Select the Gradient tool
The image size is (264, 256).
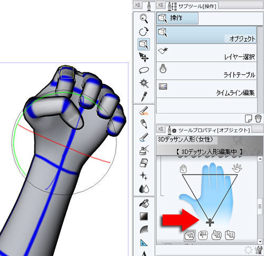tap(144, 216)
